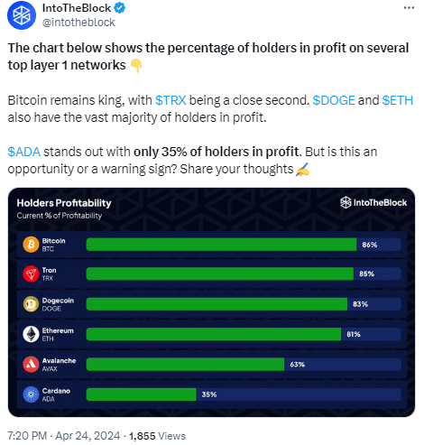Open the tweet timestamp Apr 24, 2024
This screenshot has height=445, width=424.
63,436
